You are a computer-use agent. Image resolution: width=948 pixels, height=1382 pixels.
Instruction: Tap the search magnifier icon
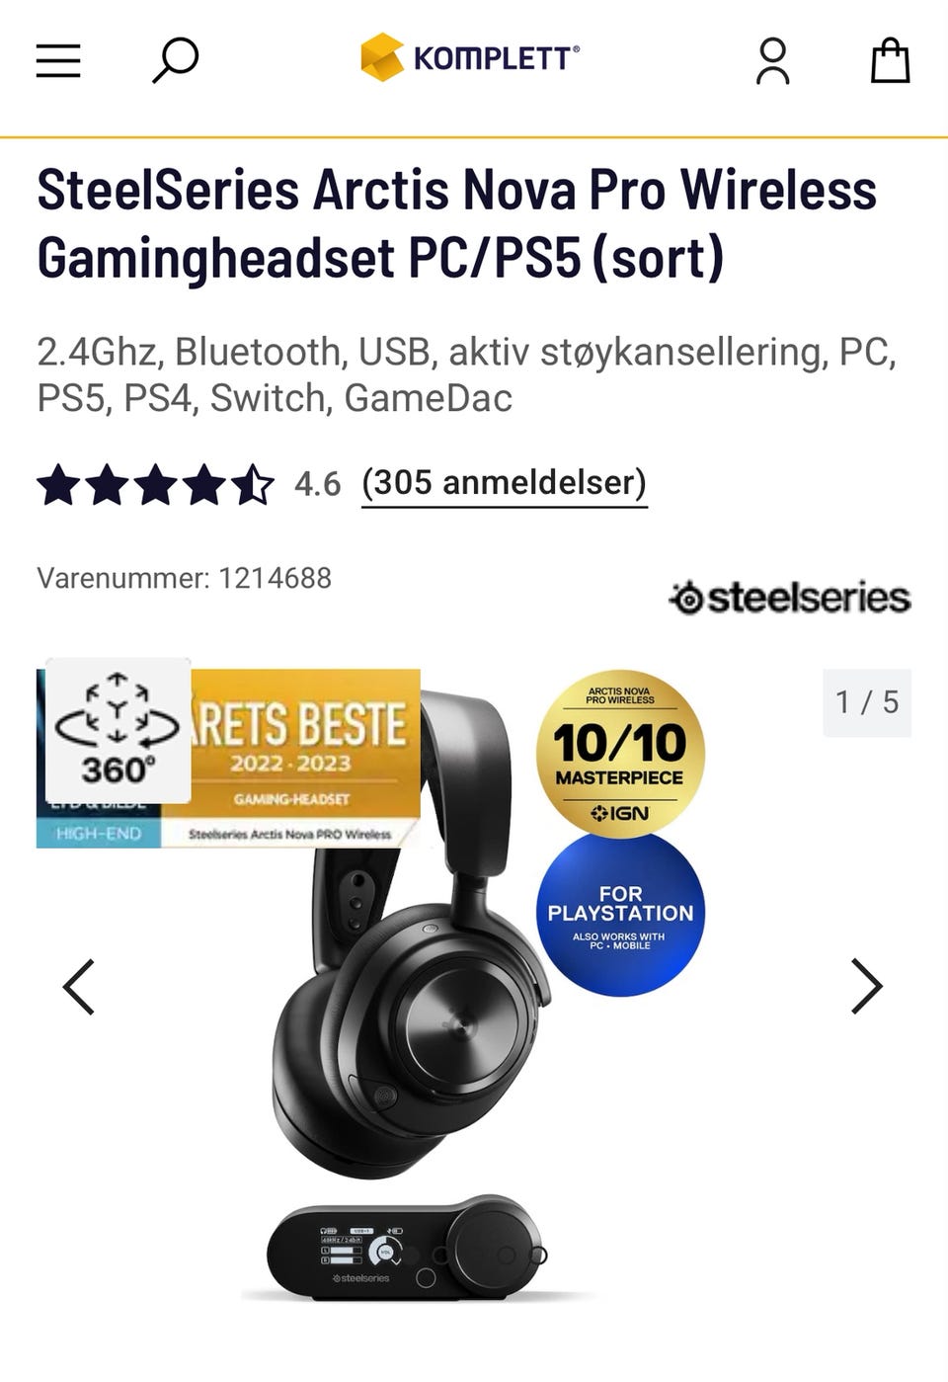[x=176, y=60]
